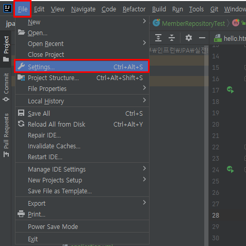This screenshot has width=246, height=246.
Task: Open the View menu
Action: (58, 9)
